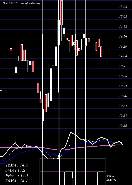The width and height of the screenshot is (132, 185).
Task: Click the 13.55 price axis label
Action: (123, 76)
